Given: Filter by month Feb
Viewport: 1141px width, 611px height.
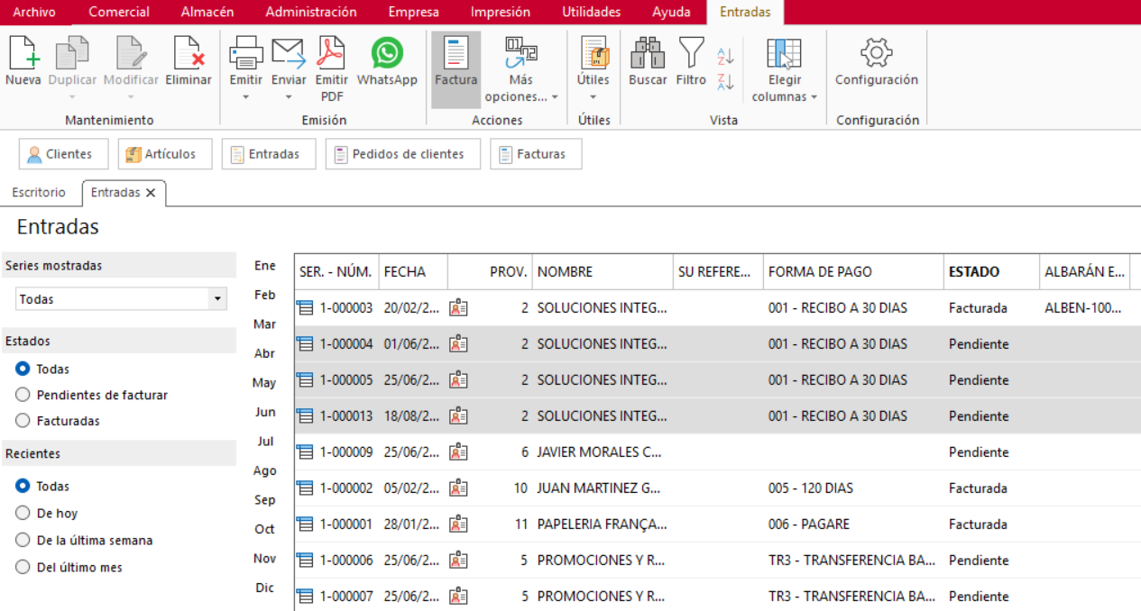Looking at the screenshot, I should click(265, 295).
